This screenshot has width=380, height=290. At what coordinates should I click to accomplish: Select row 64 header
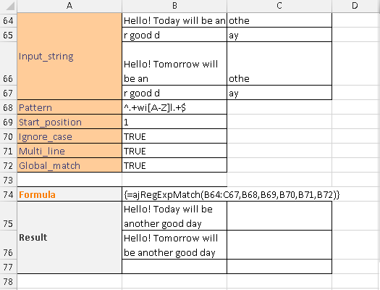pyautogui.click(x=9, y=20)
